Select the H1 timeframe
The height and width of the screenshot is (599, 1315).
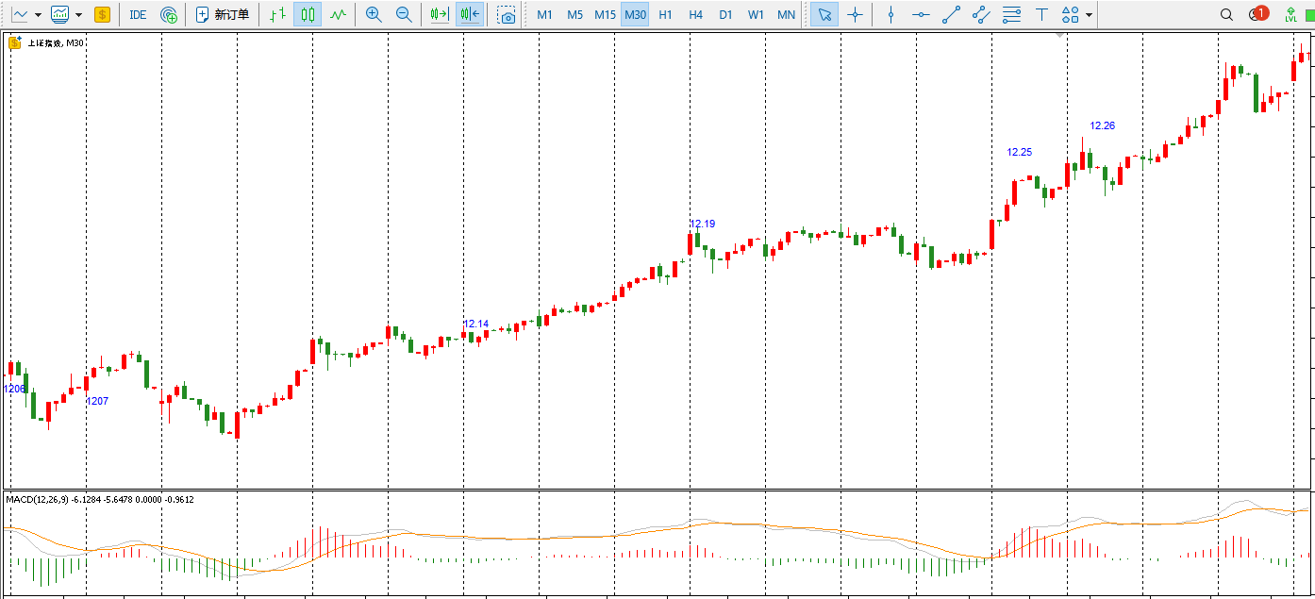click(665, 15)
